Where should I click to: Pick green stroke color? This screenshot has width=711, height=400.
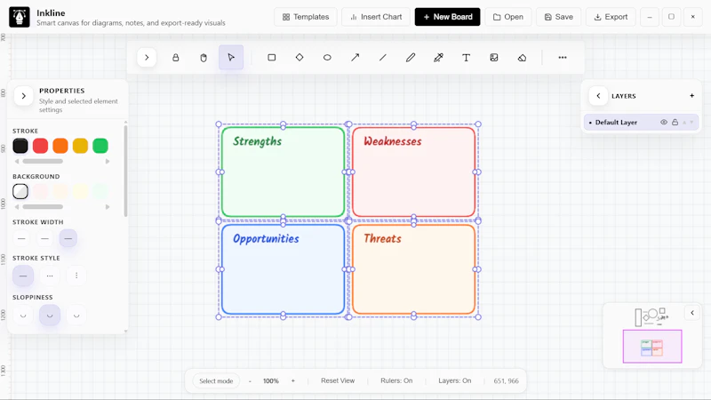(x=100, y=146)
